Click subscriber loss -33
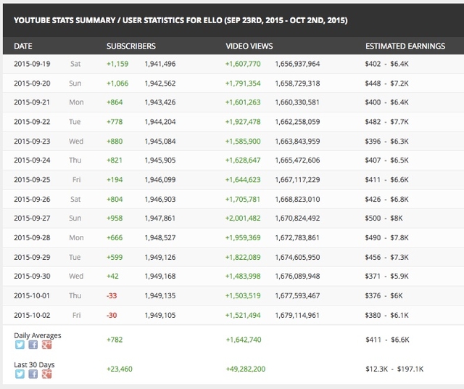464x389 pixels. coord(112,295)
